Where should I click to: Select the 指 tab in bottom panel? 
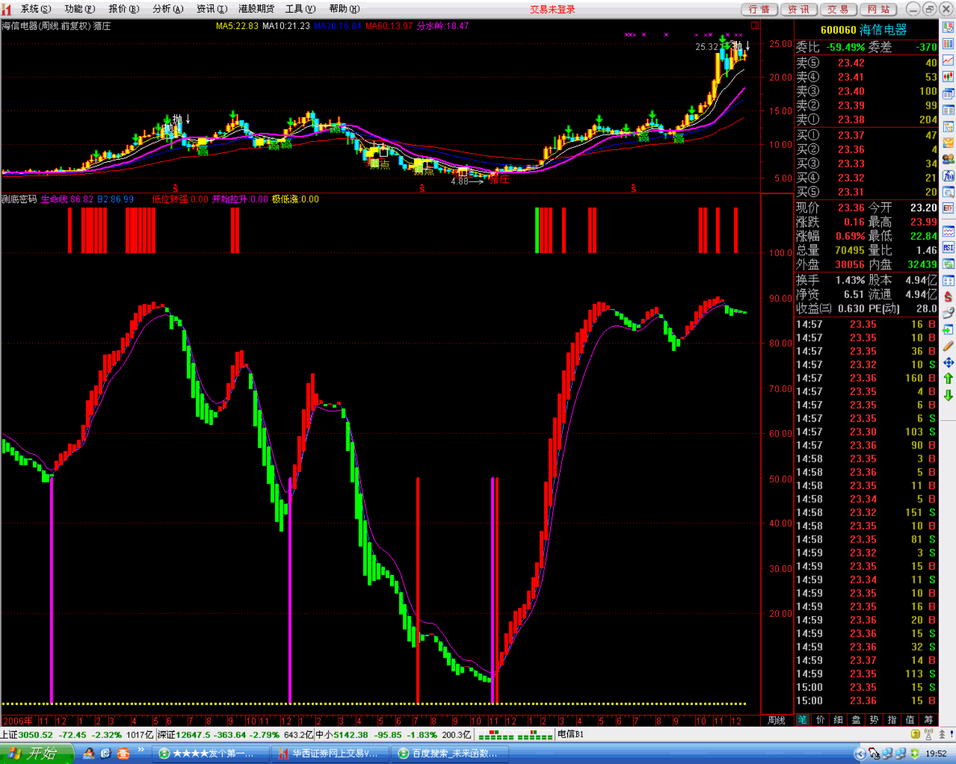[x=892, y=720]
